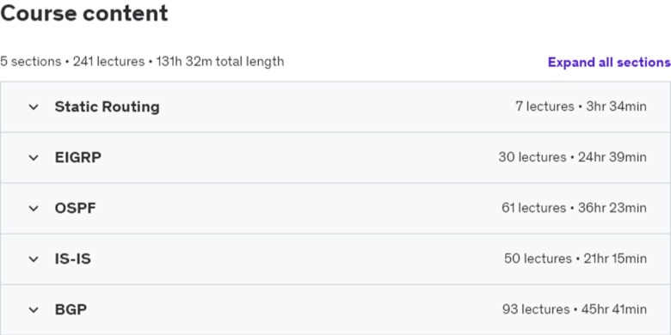Click the '30 lectures • 24hr 39min' label

pyautogui.click(x=573, y=157)
